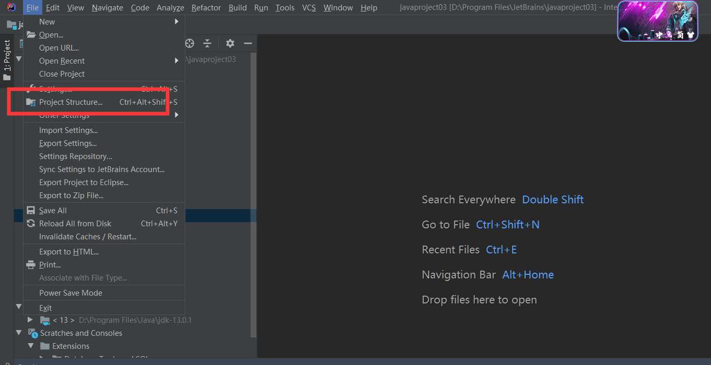Choose New from the File menu

[104, 22]
